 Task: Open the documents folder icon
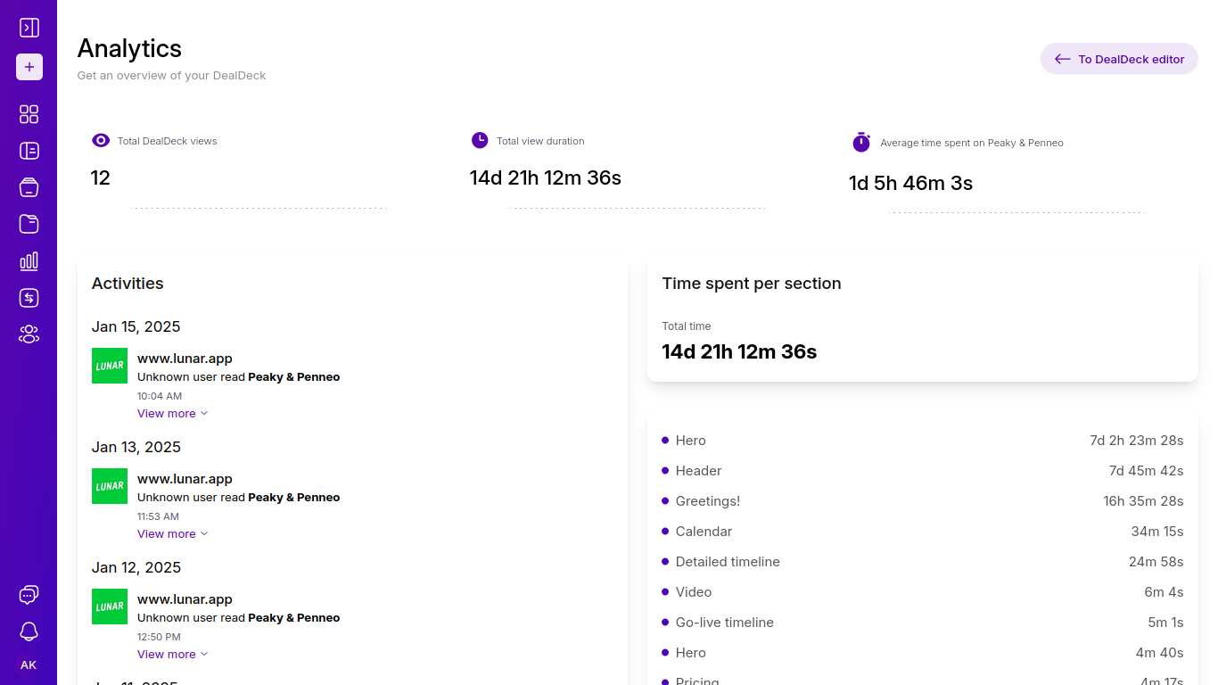click(29, 224)
